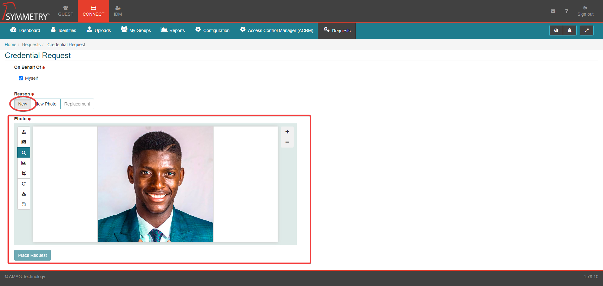The height and width of the screenshot is (286, 603).
Task: Zoom out with the minus button
Action: pyautogui.click(x=287, y=142)
